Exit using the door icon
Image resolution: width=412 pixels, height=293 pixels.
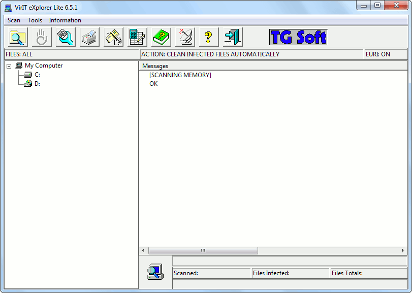tap(233, 37)
